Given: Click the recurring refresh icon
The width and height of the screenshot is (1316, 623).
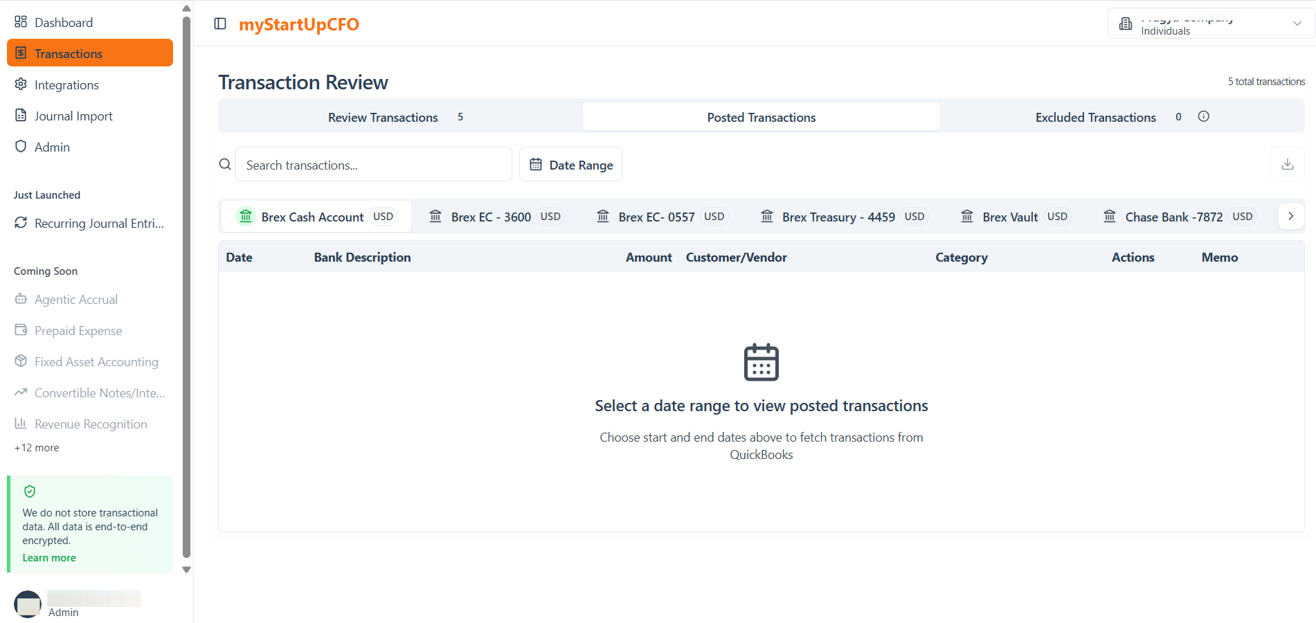Looking at the screenshot, I should pos(21,222).
